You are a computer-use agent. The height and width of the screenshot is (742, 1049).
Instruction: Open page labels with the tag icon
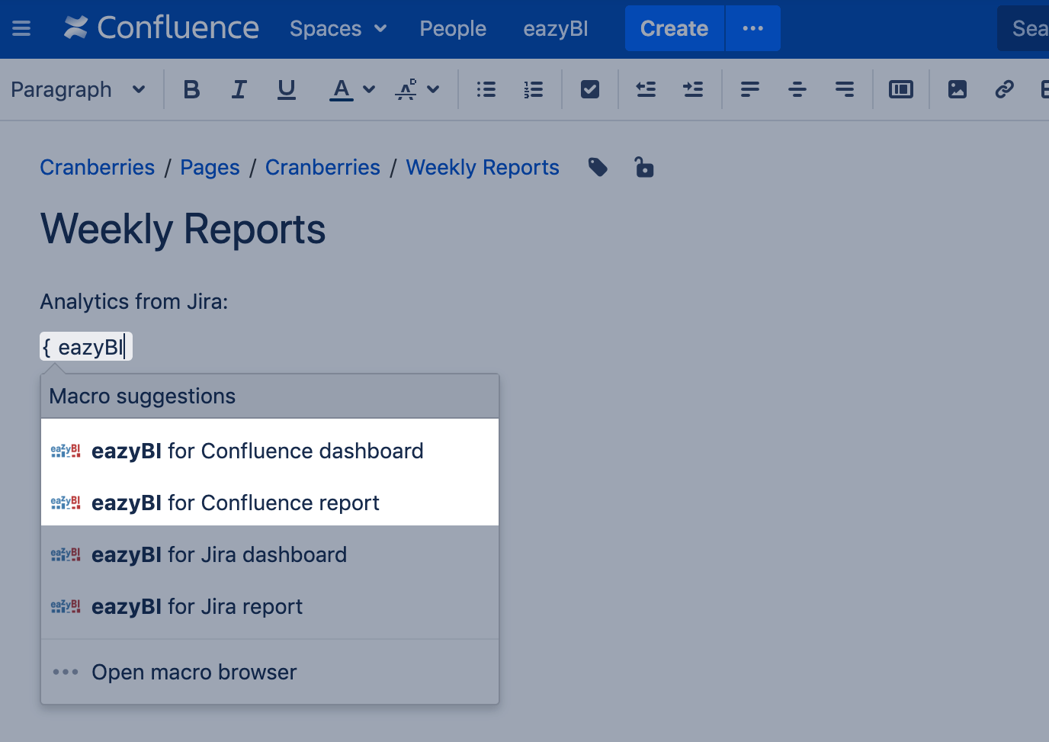coord(598,167)
